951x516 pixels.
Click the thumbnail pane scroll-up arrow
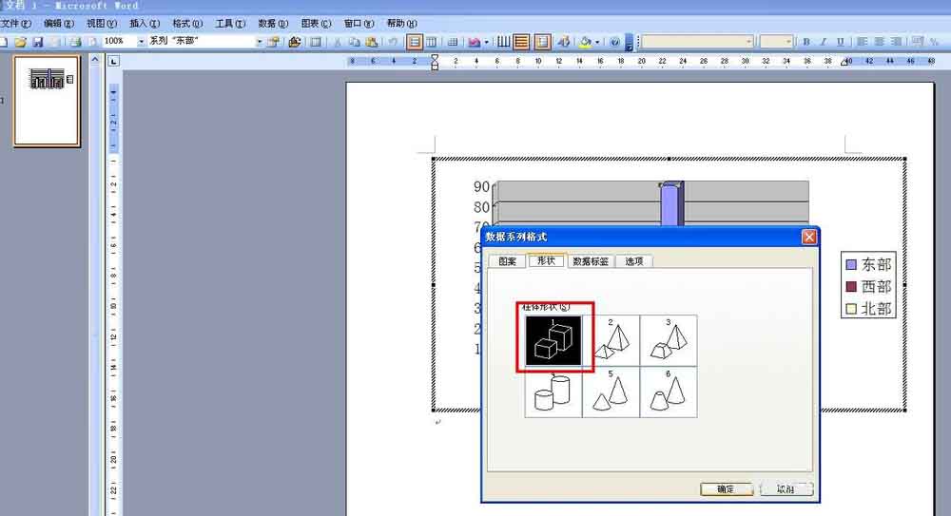tap(95, 60)
